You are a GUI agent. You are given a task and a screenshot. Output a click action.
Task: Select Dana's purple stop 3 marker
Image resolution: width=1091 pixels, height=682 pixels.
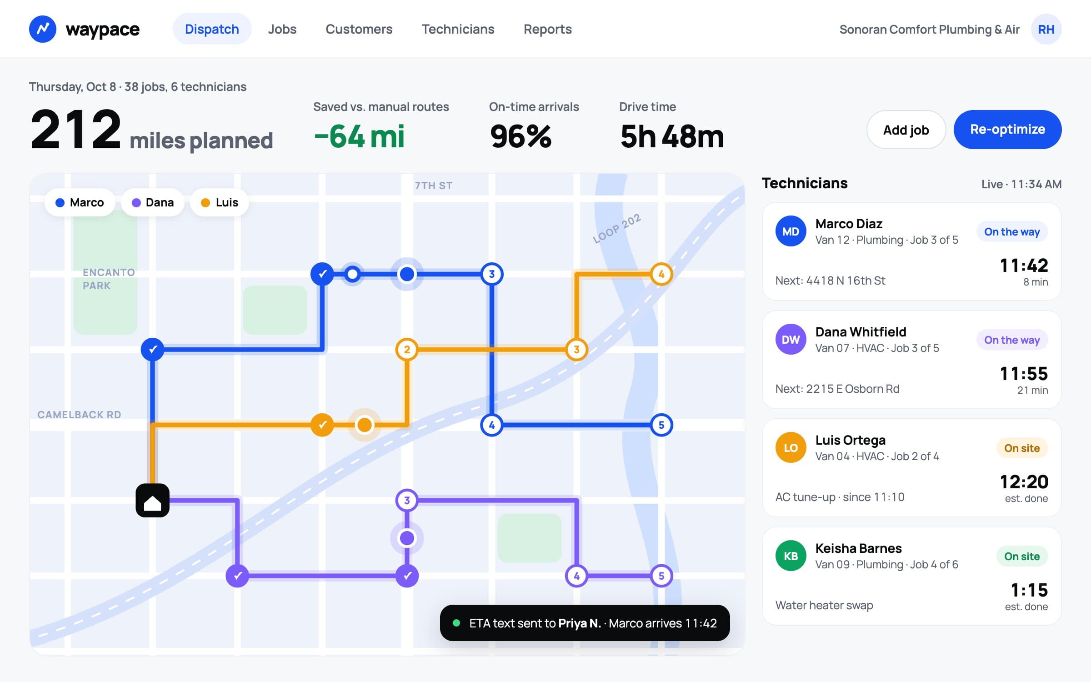click(x=407, y=501)
